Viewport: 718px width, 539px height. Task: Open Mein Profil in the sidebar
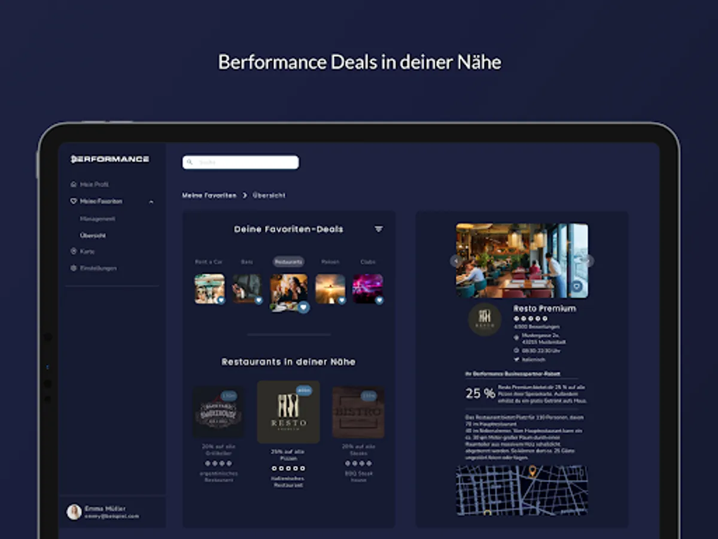[95, 184]
